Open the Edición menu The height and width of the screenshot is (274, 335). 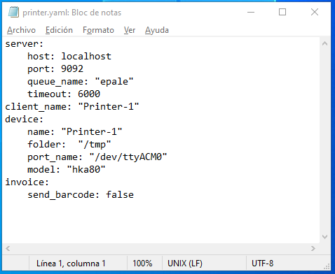[x=59, y=30]
